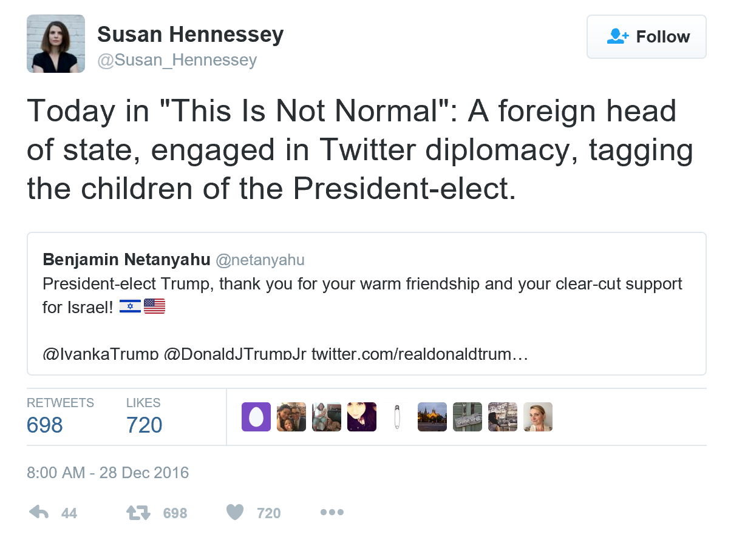Follow Susan Hennessey
The height and width of the screenshot is (554, 745).
click(x=646, y=37)
